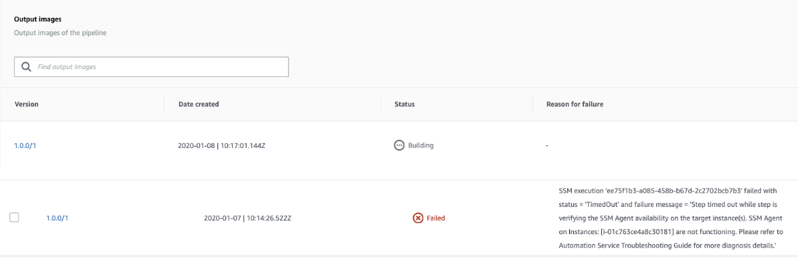Image resolution: width=806 pixels, height=264 pixels.
Task: Open version 1.0.0/1 with Failed status
Action: click(x=57, y=218)
